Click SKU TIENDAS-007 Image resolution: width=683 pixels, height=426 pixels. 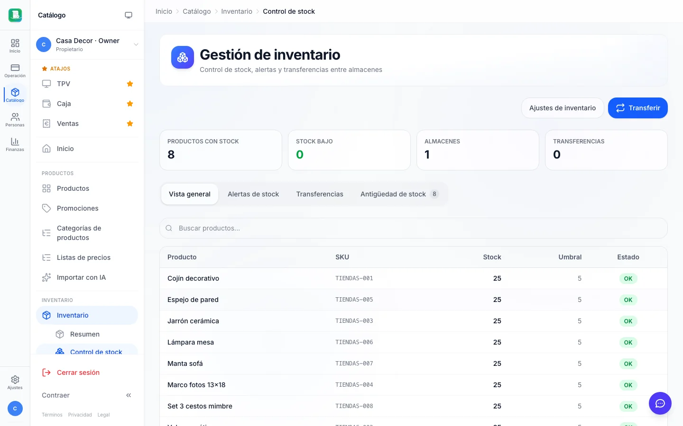(354, 364)
